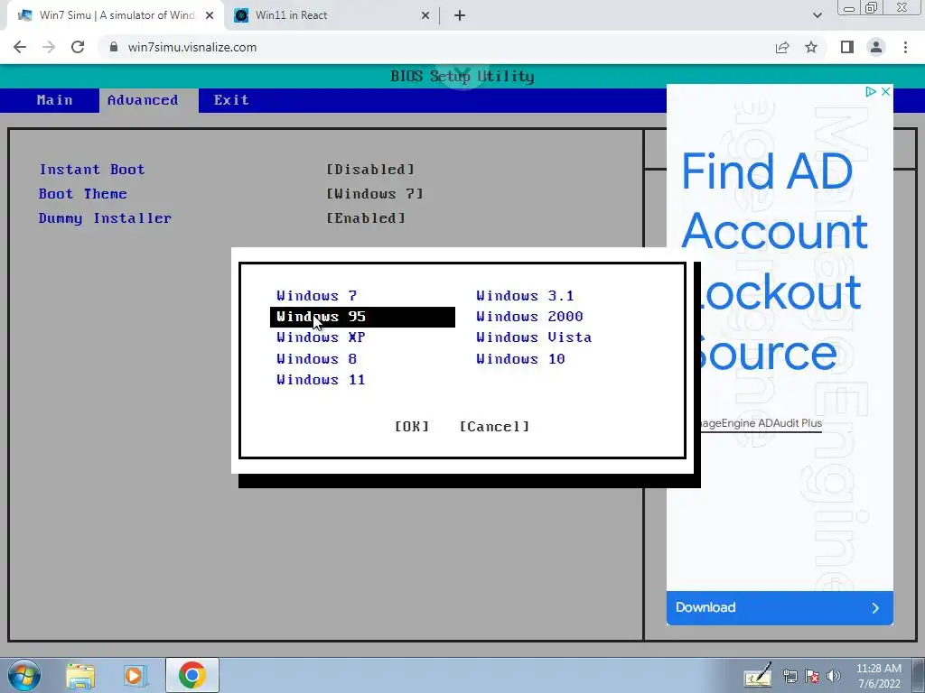
Task: Toggle Instant Boot [Disabled] value
Action: [x=370, y=170]
